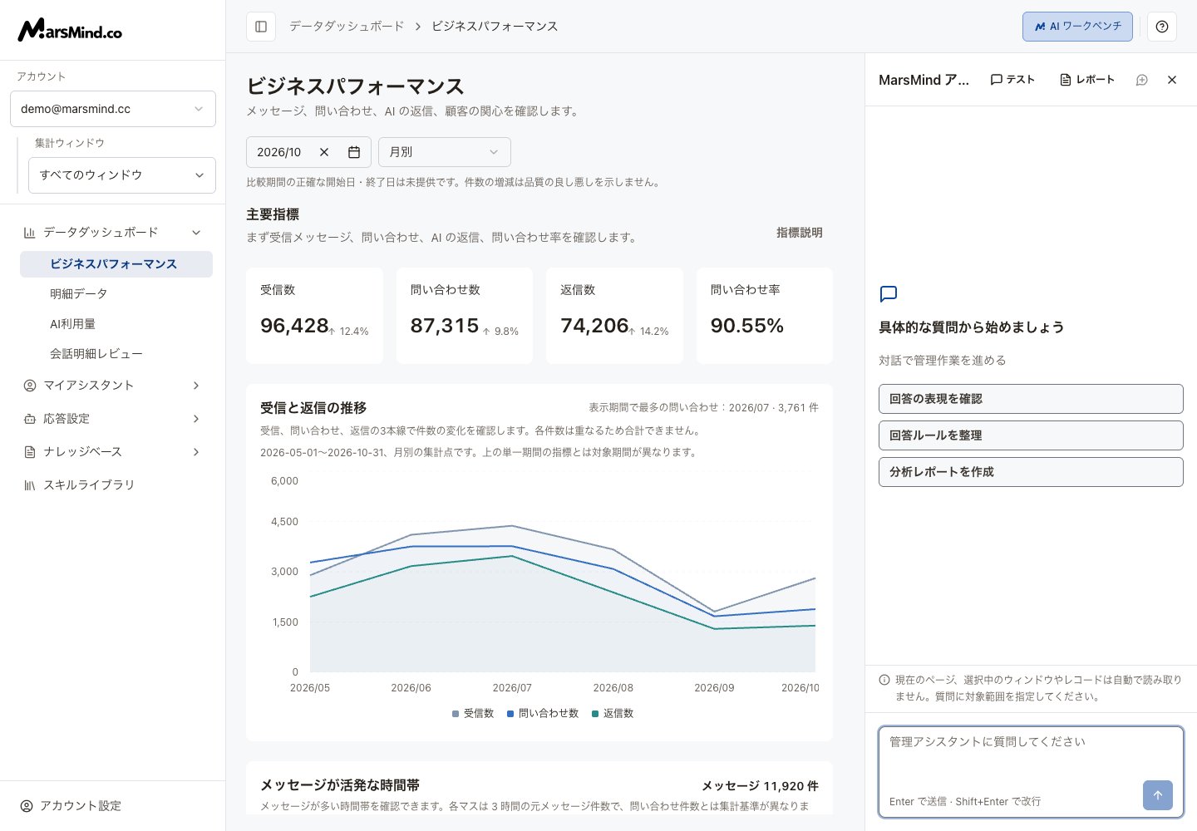
Task: Click the データダッシュボード bar chart icon
Action: tap(30, 233)
